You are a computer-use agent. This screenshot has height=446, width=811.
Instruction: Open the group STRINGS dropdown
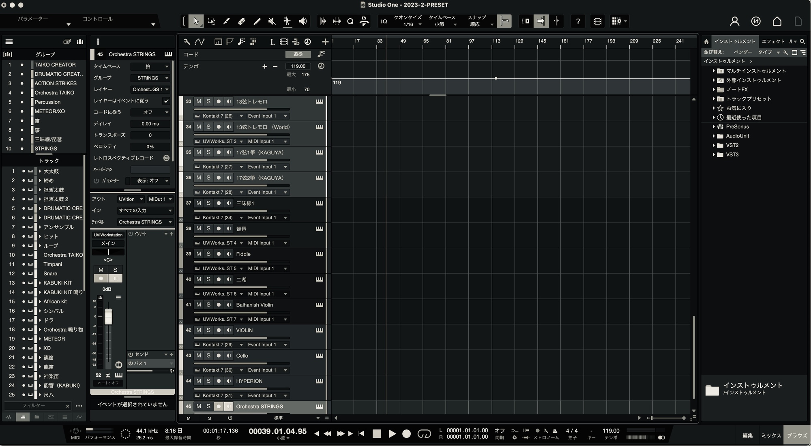click(150, 78)
